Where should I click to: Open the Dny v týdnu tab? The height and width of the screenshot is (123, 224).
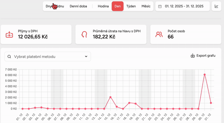point(55,6)
